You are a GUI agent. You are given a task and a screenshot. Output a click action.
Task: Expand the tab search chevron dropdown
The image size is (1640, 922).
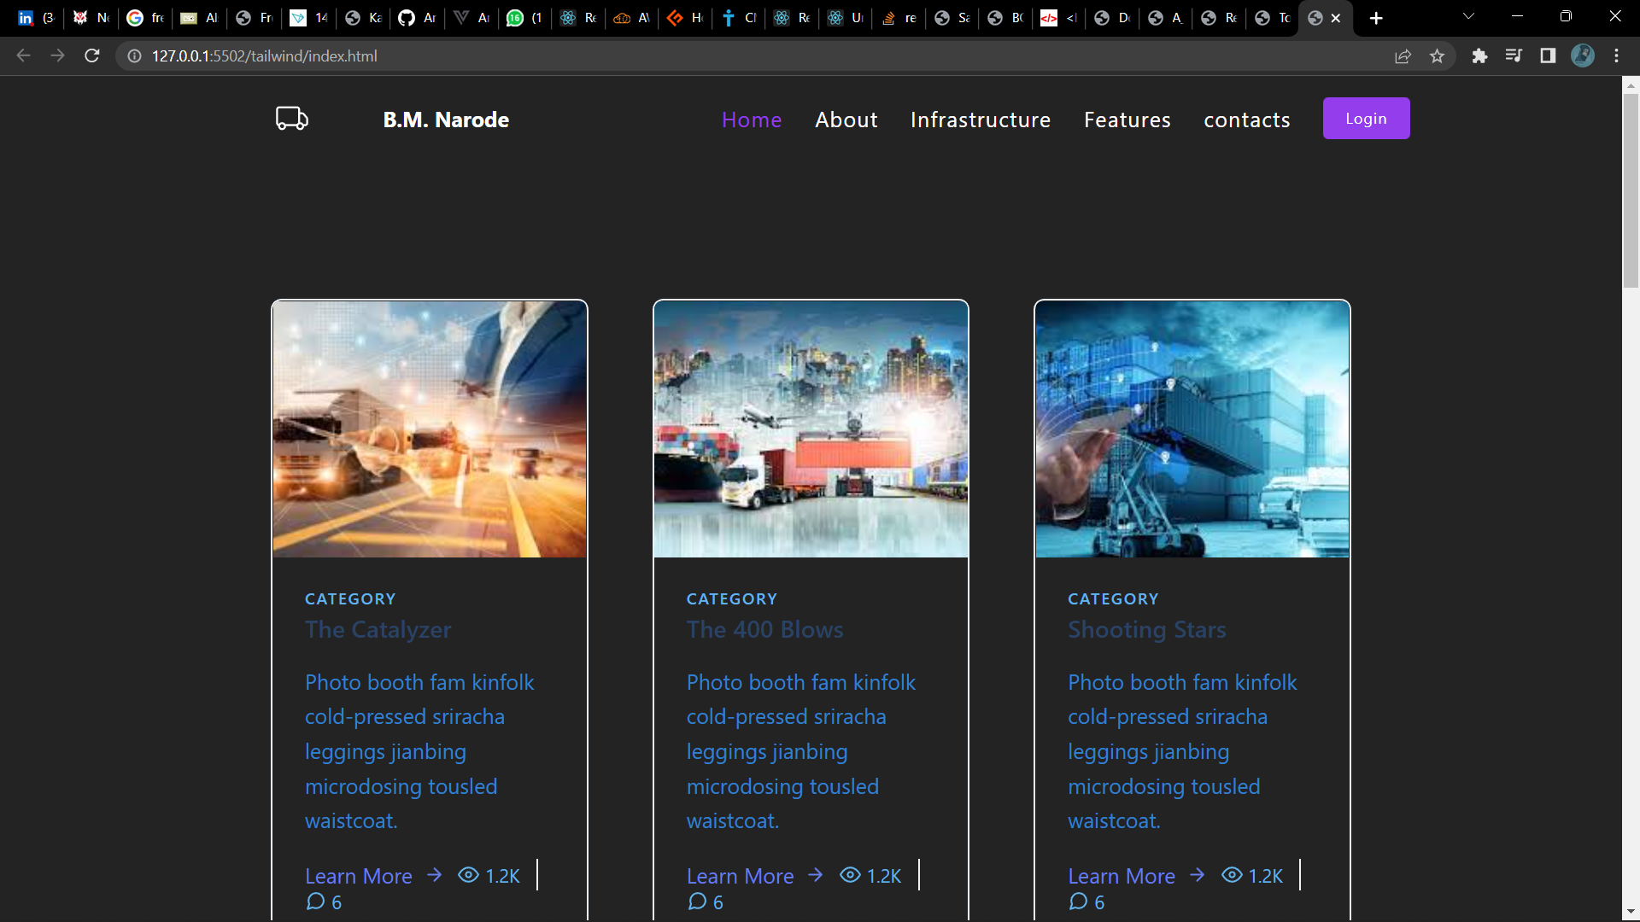pos(1468,16)
